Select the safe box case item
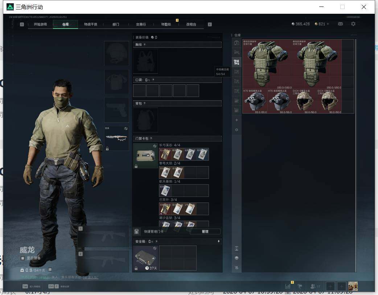This screenshot has width=378, height=295. (x=145, y=258)
